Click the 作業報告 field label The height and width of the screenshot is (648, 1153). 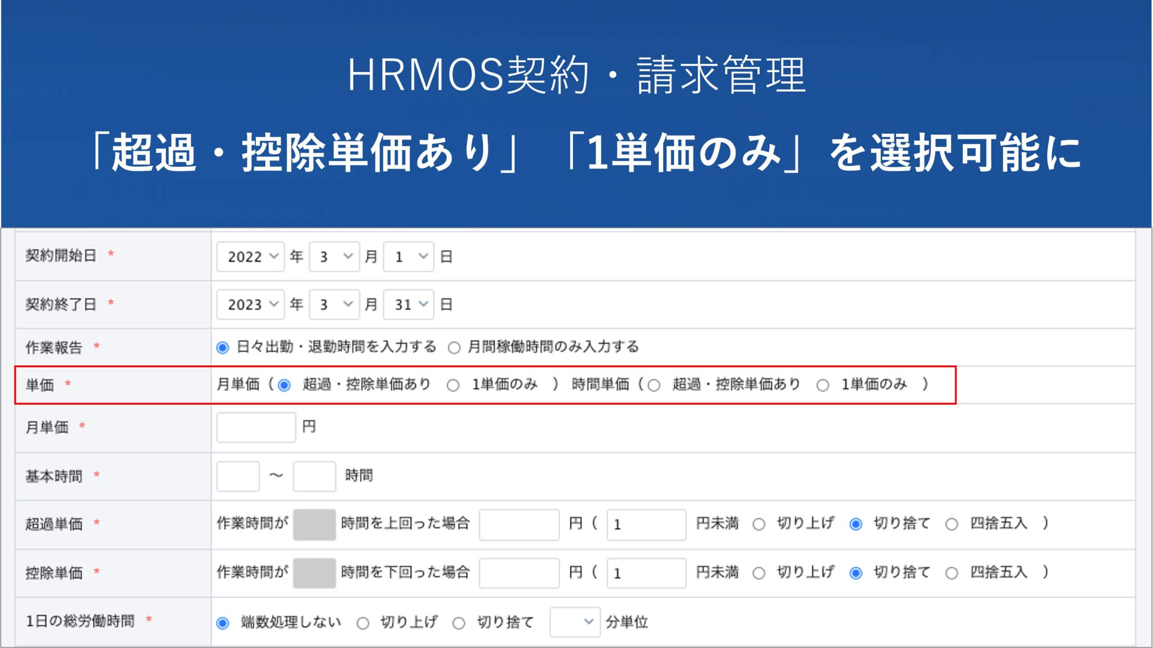54,348
